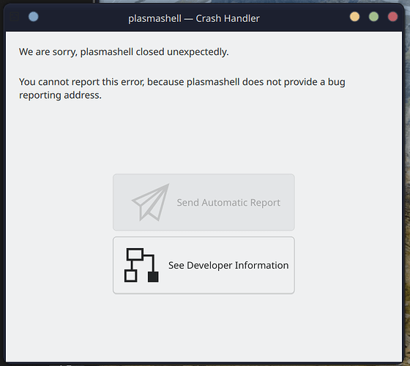Click the "reporting address." text line
This screenshot has height=366, width=410.
pos(60,95)
